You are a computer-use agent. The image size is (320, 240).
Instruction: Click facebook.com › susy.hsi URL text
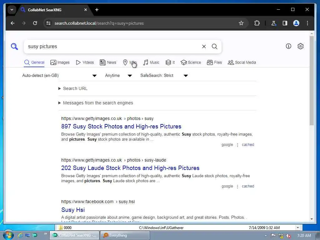click(98, 202)
